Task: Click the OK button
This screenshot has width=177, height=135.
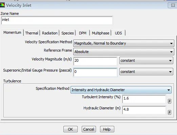Action: point(71,129)
